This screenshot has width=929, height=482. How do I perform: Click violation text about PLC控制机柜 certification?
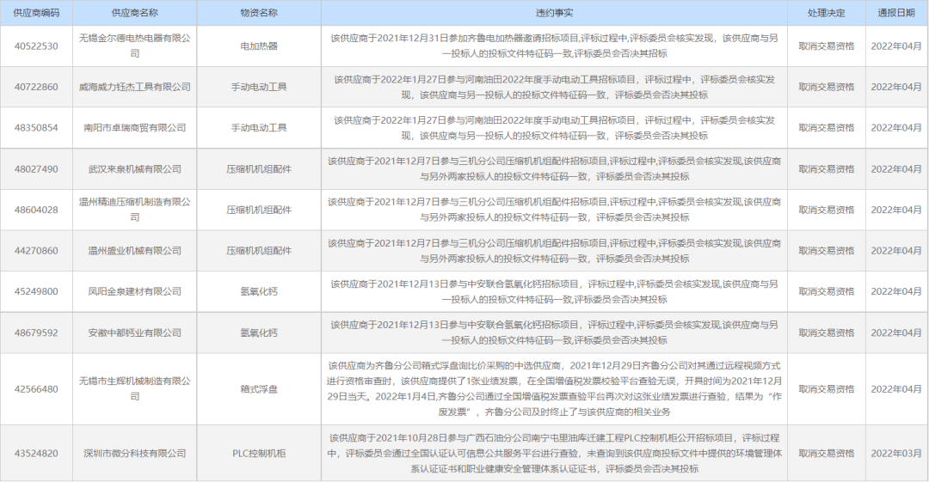coord(554,453)
